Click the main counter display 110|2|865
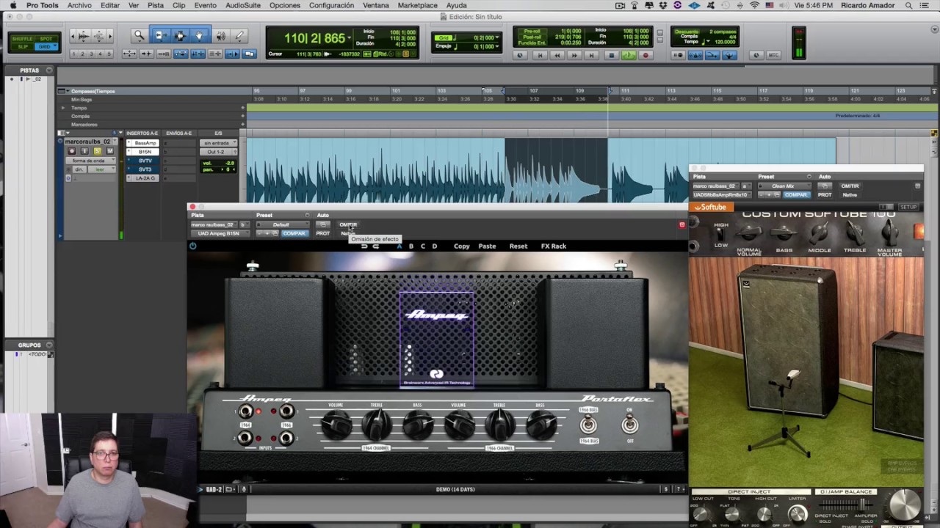 (314, 38)
